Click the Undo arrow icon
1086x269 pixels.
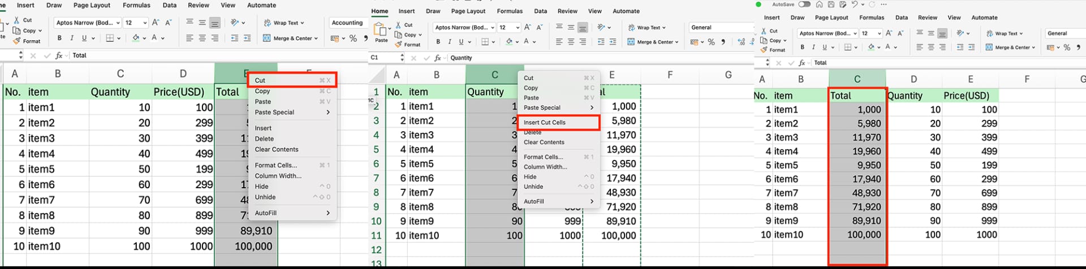click(854, 5)
